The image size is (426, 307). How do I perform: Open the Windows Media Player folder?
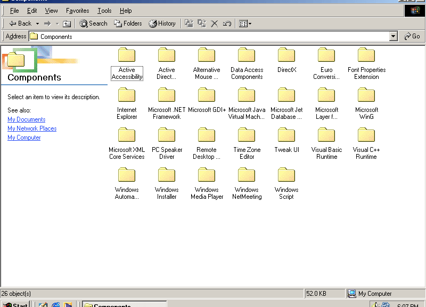207,184
